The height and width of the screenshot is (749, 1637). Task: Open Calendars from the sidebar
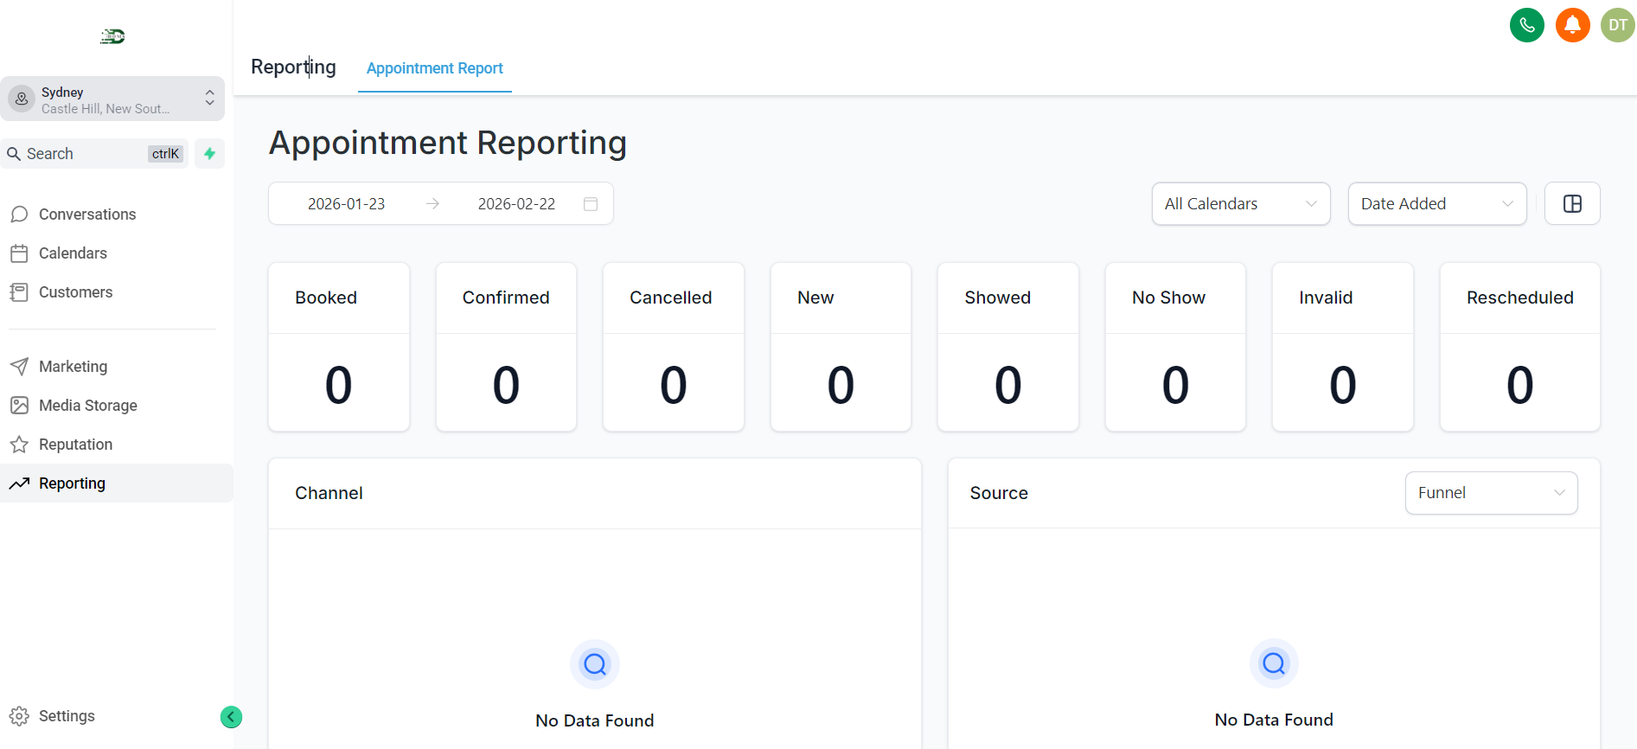tap(73, 253)
